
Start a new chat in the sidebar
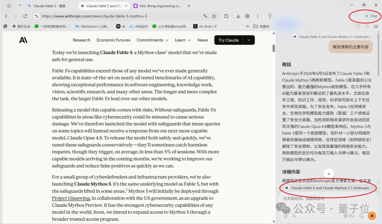358,26
